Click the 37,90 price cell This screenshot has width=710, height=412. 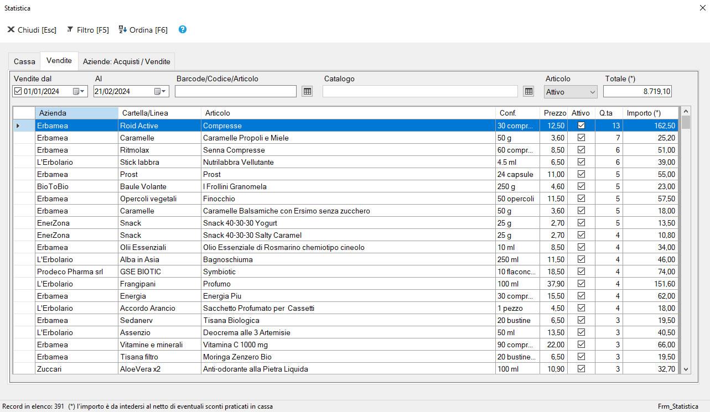(553, 284)
